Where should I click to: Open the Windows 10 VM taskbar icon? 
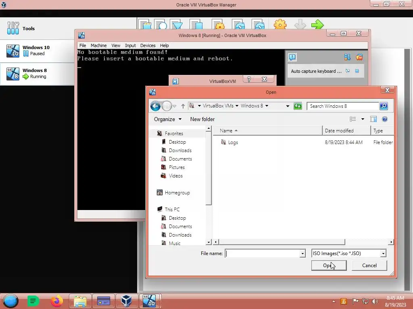click(x=150, y=301)
